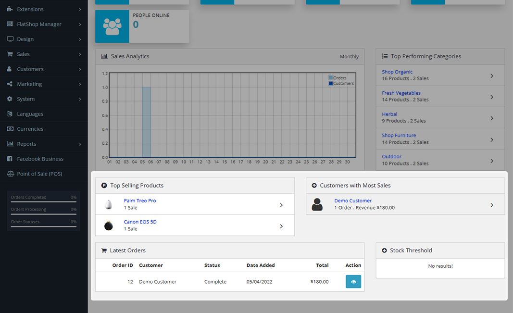Click the People Online users icon

[112, 26]
